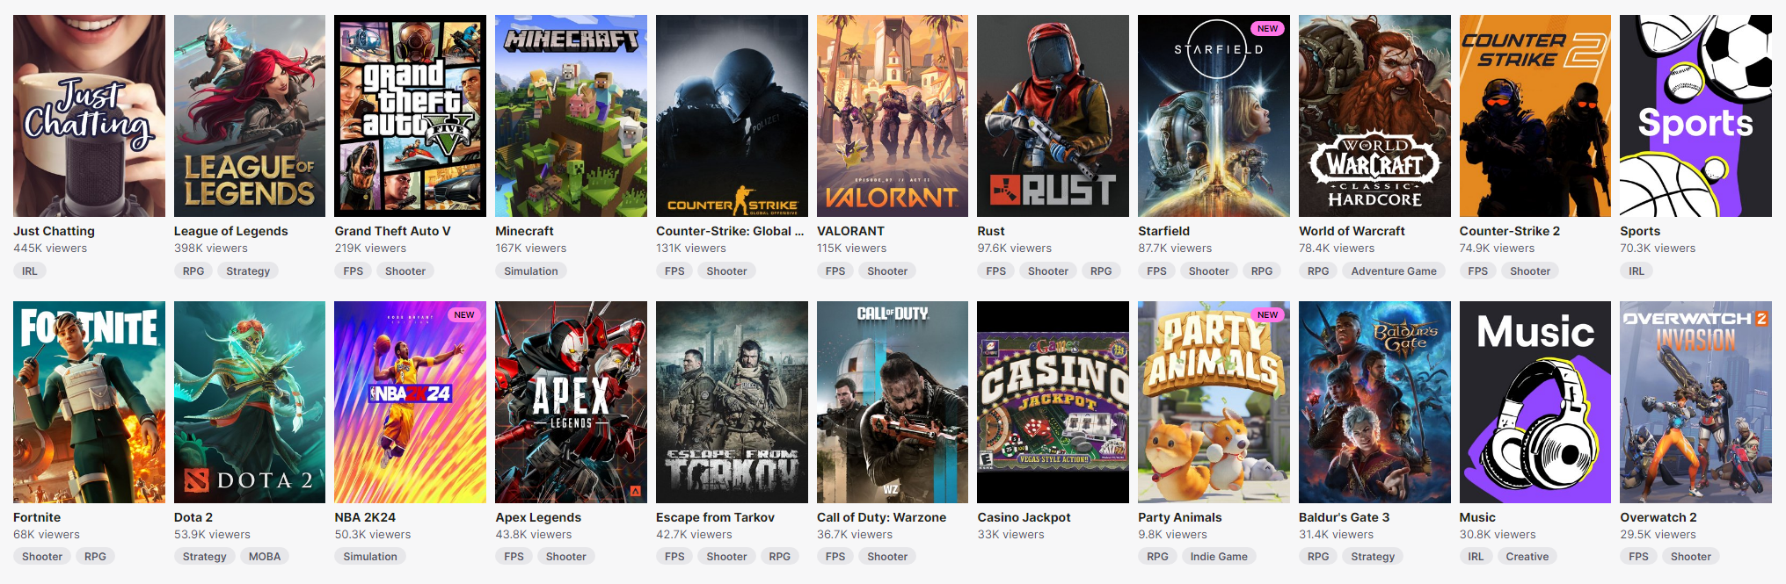
Task: Open the League of Legends title link
Action: click(x=230, y=231)
